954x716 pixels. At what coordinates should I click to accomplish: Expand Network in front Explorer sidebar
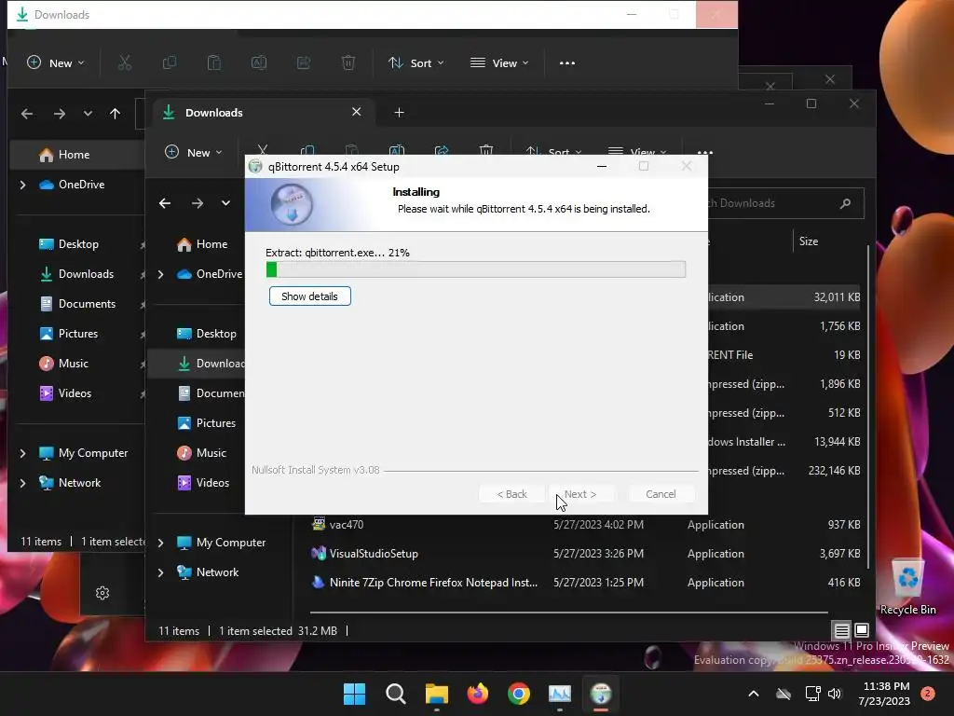[160, 572]
